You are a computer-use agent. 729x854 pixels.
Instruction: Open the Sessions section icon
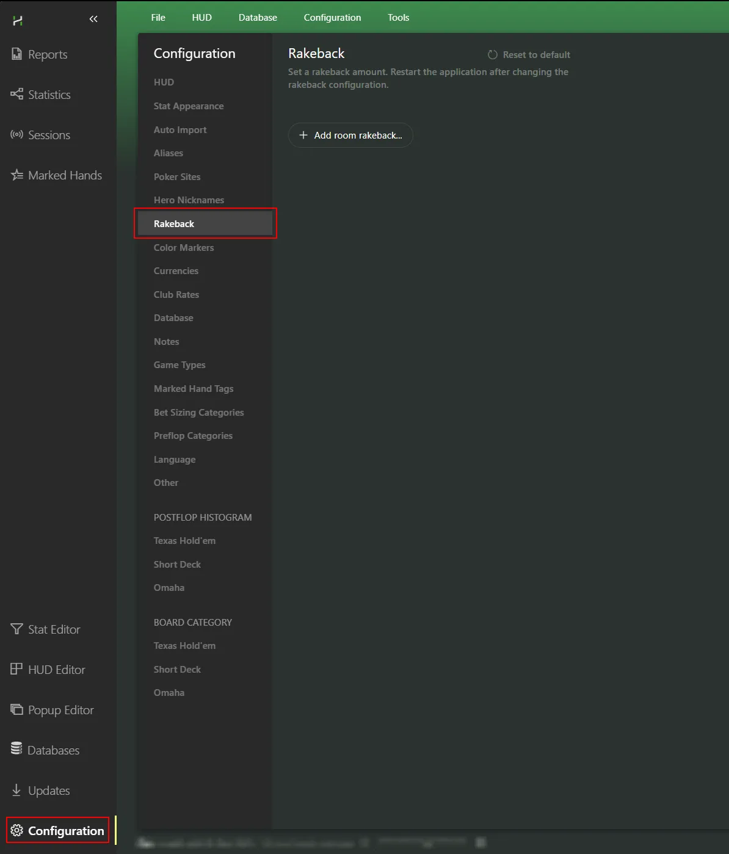16,135
